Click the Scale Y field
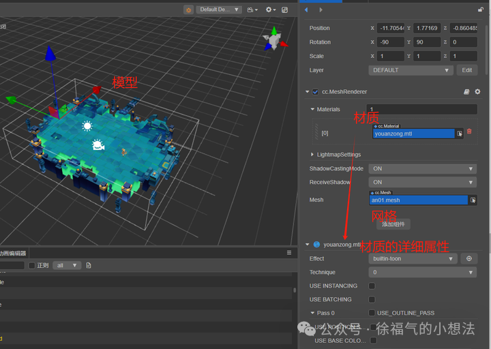The width and height of the screenshot is (491, 349). coord(427,56)
